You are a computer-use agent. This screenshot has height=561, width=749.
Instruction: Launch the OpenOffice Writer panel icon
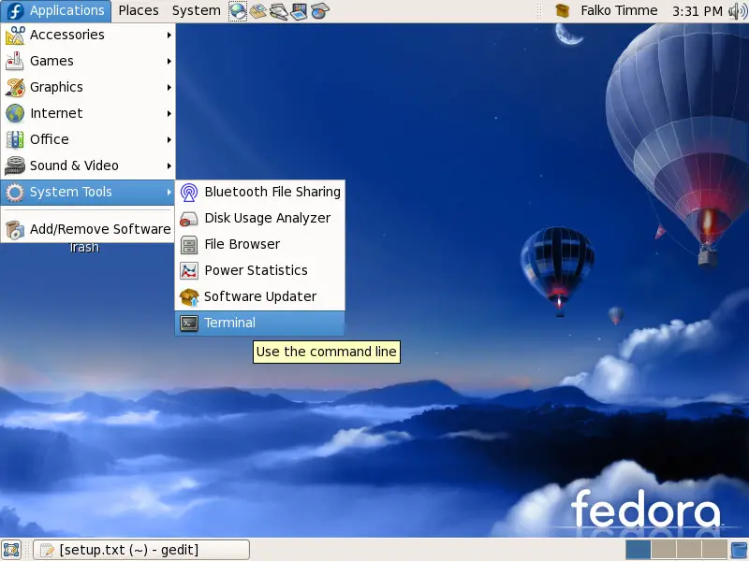[278, 11]
